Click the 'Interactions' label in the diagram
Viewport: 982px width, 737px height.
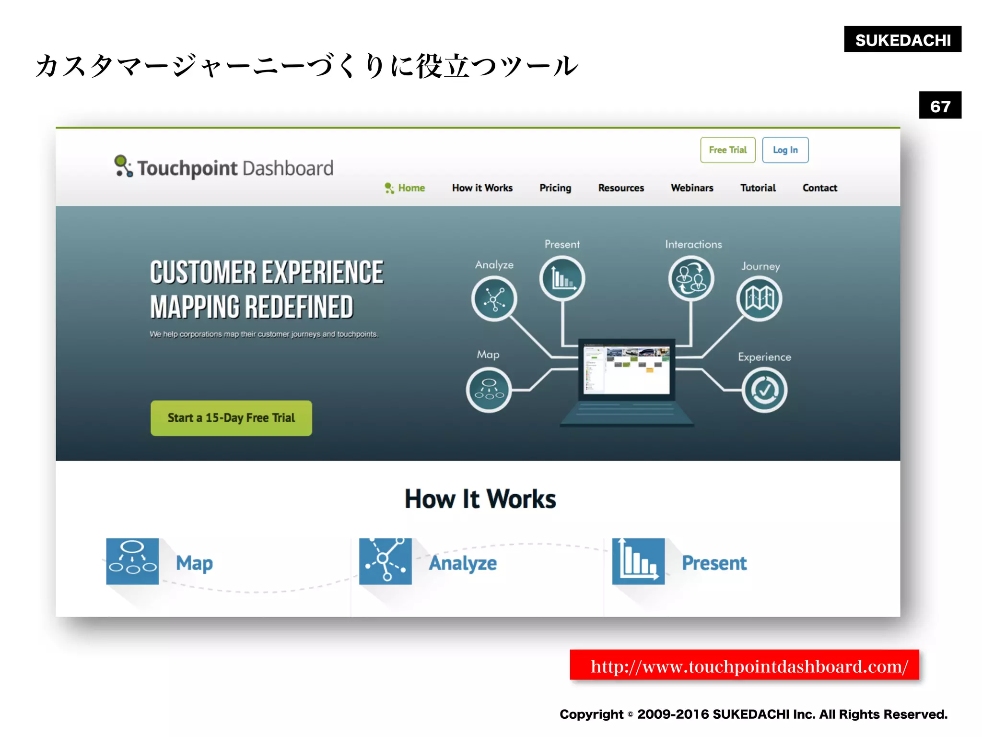click(693, 244)
